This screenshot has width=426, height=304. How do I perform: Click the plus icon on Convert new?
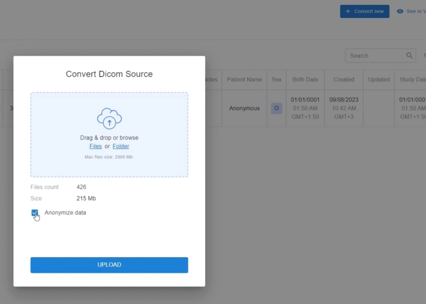pyautogui.click(x=348, y=11)
